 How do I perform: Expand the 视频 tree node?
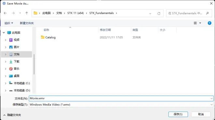(x=6, y=40)
